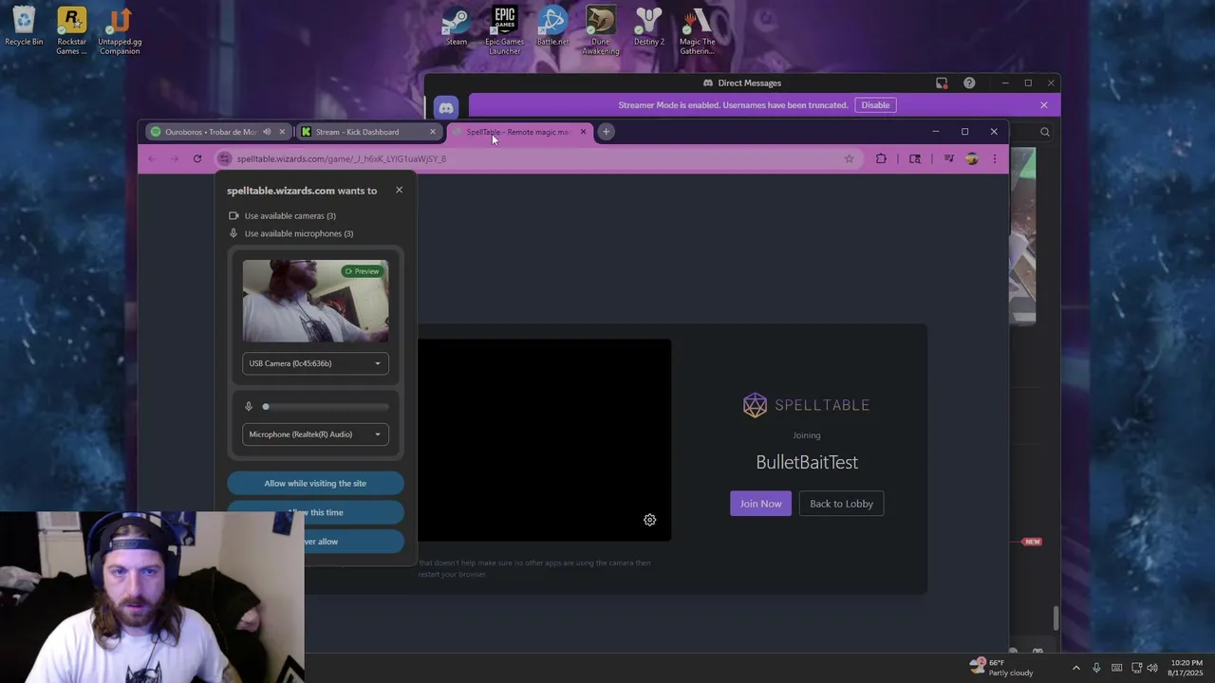
Task: Open the Recycle Bin desktop icon
Action: tap(24, 28)
